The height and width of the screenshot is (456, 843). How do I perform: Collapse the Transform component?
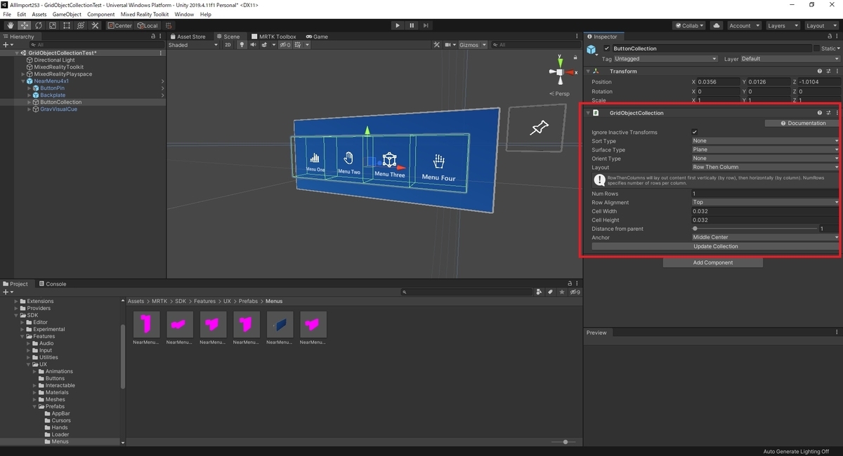point(588,72)
